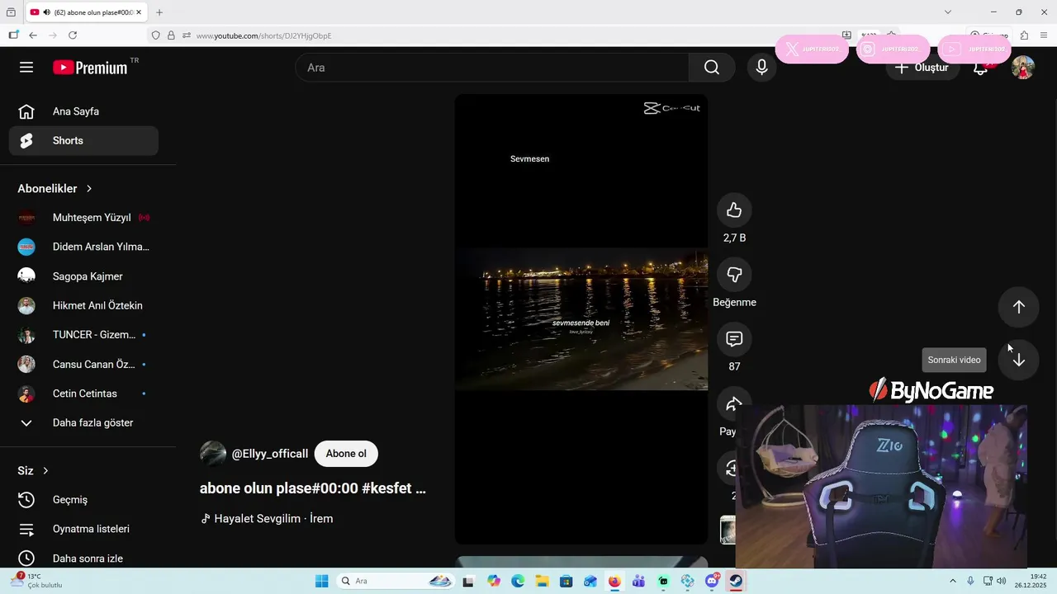Image resolution: width=1057 pixels, height=594 pixels.
Task: Open Microsoft Edge from the taskbar
Action: 518,581
